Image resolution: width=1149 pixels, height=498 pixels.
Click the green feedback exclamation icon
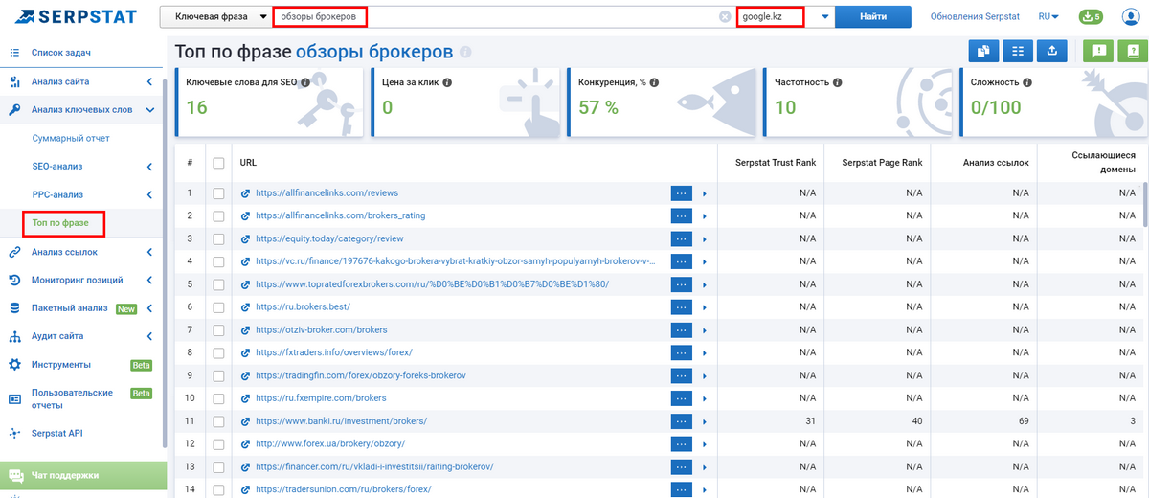[x=1096, y=52]
